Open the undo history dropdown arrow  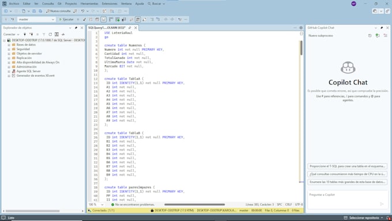pos(87,11)
